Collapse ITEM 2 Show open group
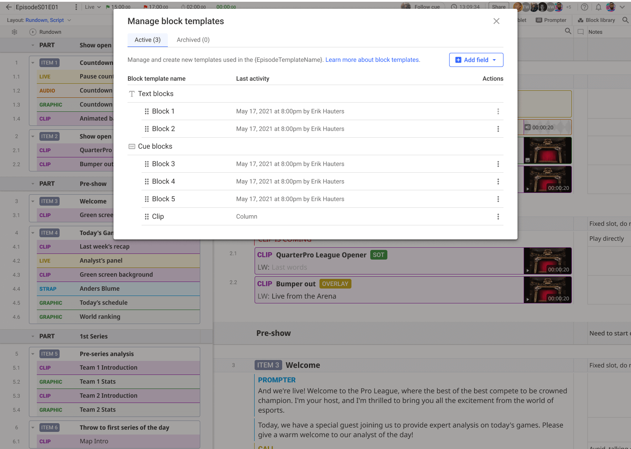The image size is (631, 449). [x=33, y=136]
